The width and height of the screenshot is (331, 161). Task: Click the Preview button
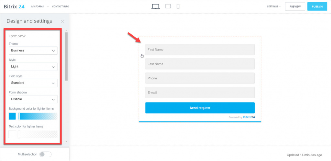[295, 6]
